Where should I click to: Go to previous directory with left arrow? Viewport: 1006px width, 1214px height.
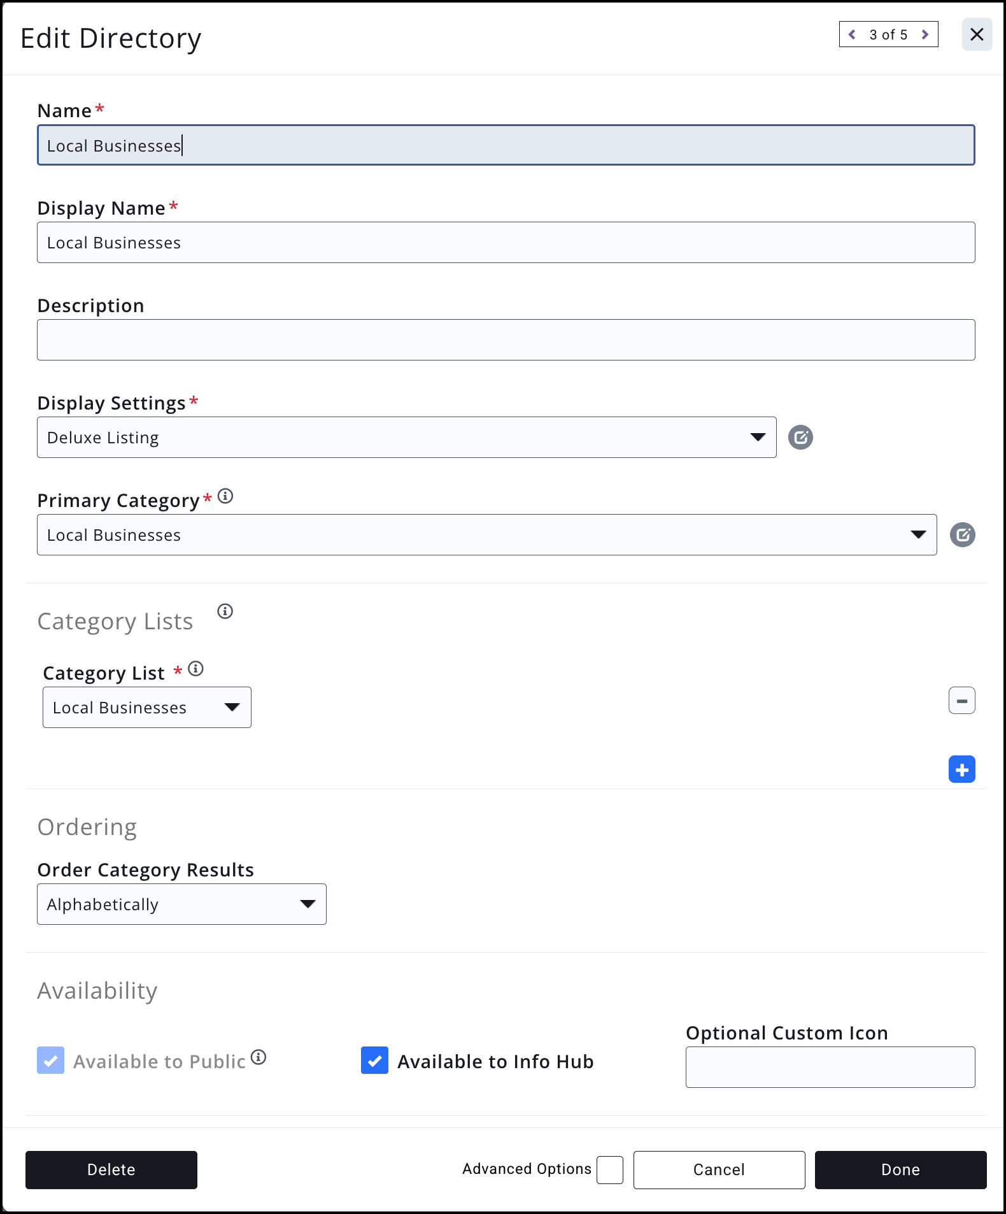point(852,34)
